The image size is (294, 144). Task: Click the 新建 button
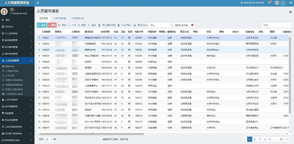click(x=42, y=25)
